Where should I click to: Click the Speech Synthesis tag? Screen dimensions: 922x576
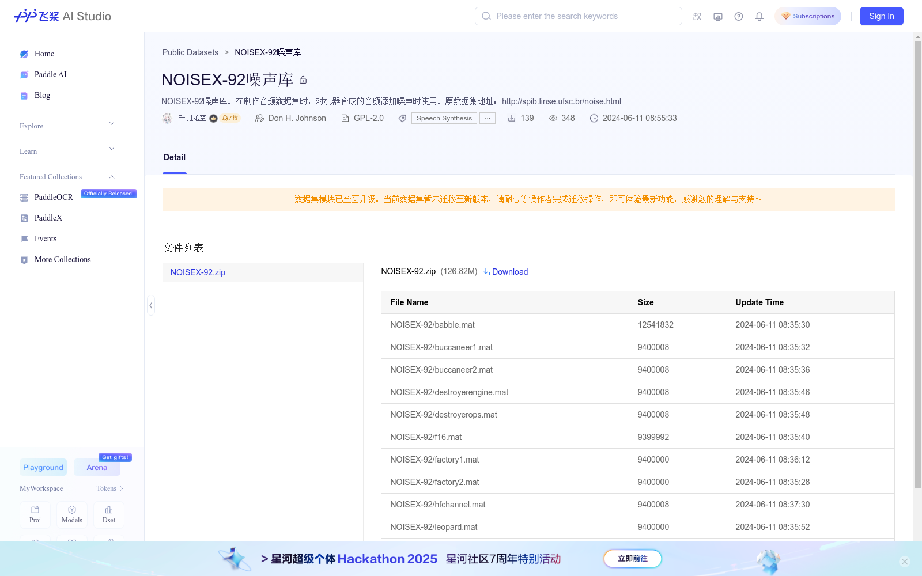(444, 118)
